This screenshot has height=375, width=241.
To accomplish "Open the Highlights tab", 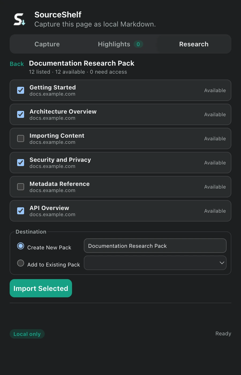I will click(x=120, y=44).
